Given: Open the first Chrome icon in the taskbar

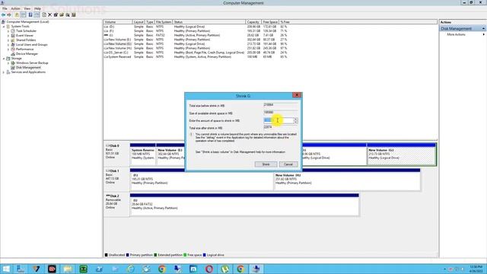Looking at the screenshot, I should tap(162, 269).
